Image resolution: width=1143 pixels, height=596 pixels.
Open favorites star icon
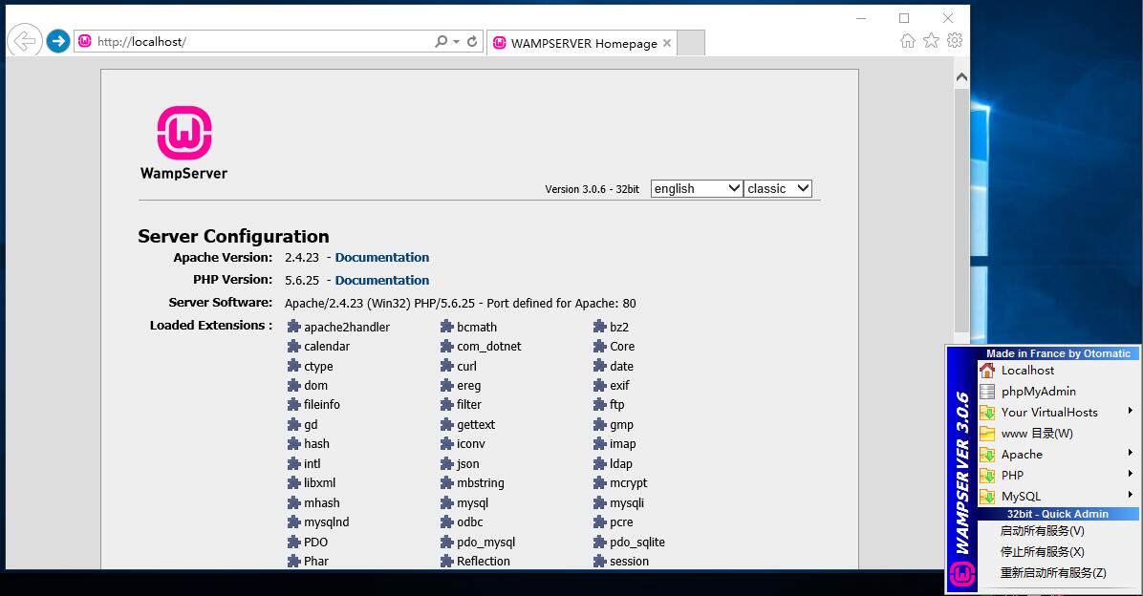coord(931,41)
